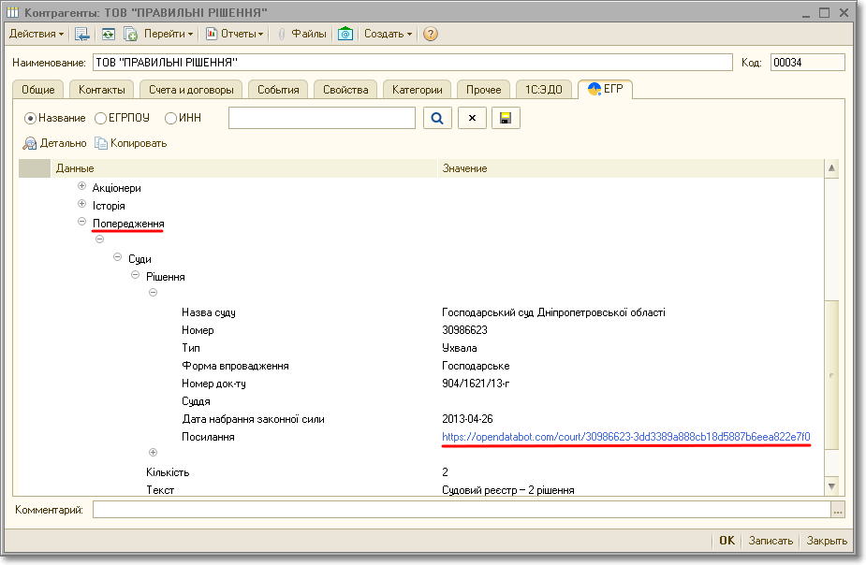
Task: Expand the Акціонери tree node
Action: click(x=81, y=187)
